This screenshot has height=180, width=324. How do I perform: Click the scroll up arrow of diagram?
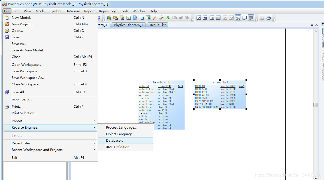tap(316, 31)
